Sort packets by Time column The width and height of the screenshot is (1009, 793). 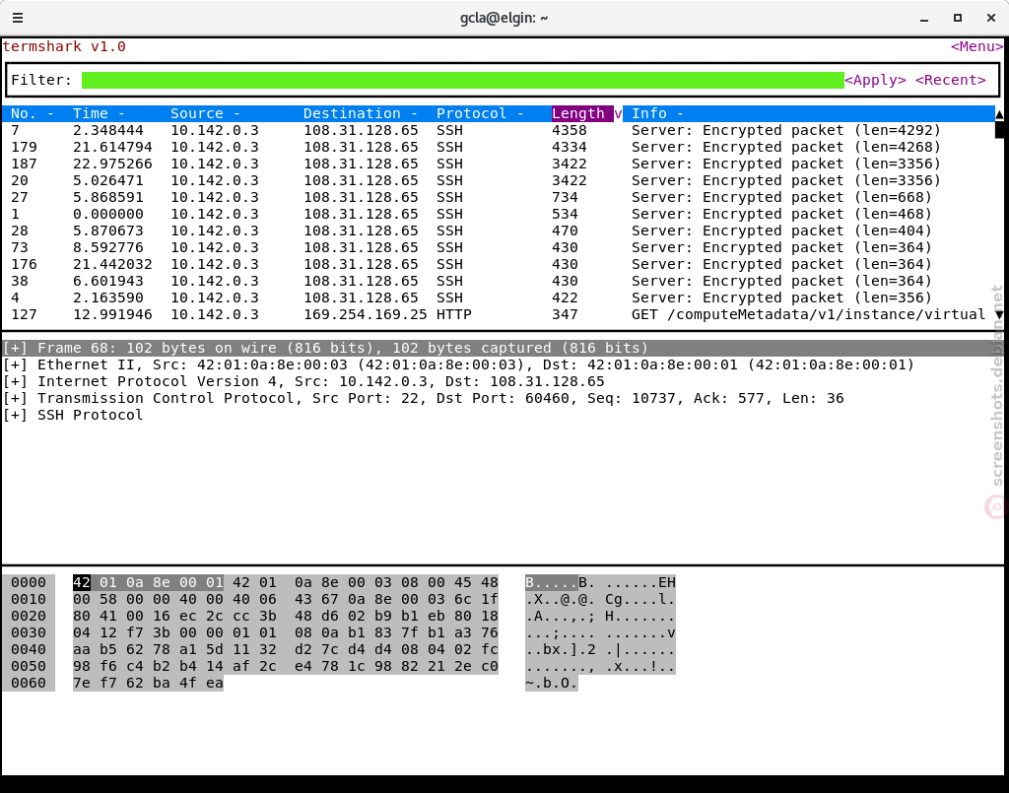[x=99, y=114]
